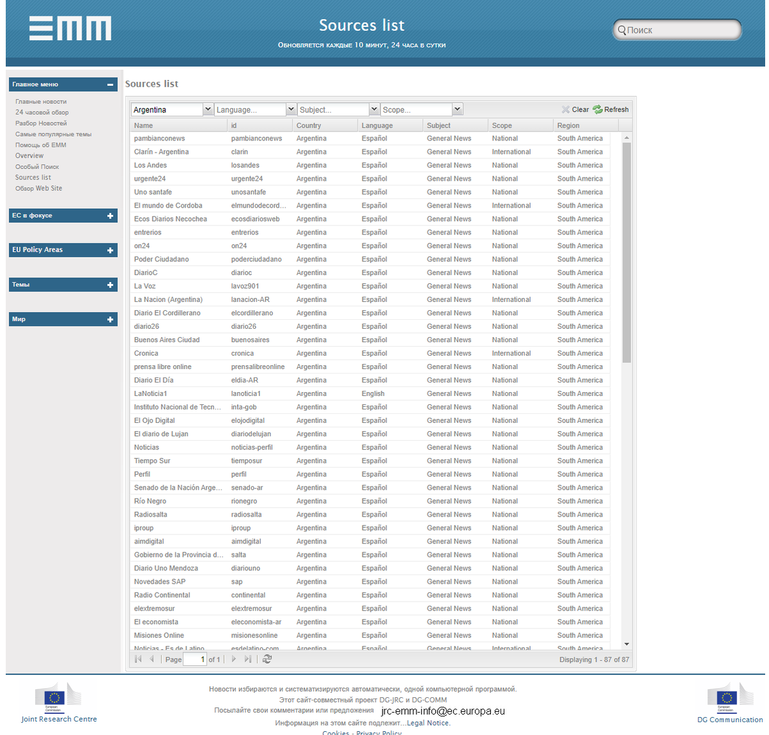Select the La Nacion (Argentina) row
The image size is (769, 735).
pos(370,300)
